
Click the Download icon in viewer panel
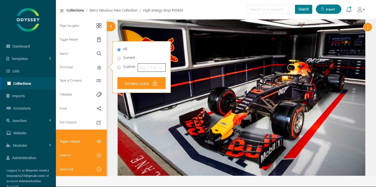[x=99, y=67]
